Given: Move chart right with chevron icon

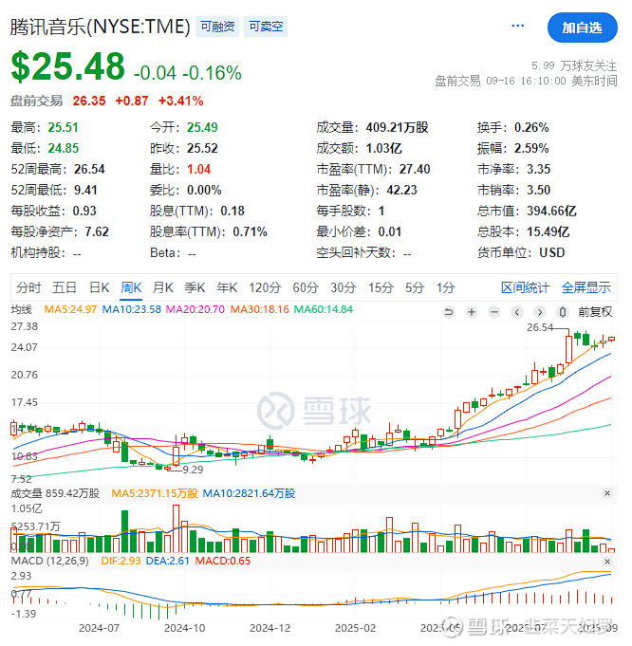Looking at the screenshot, I should point(540,312).
